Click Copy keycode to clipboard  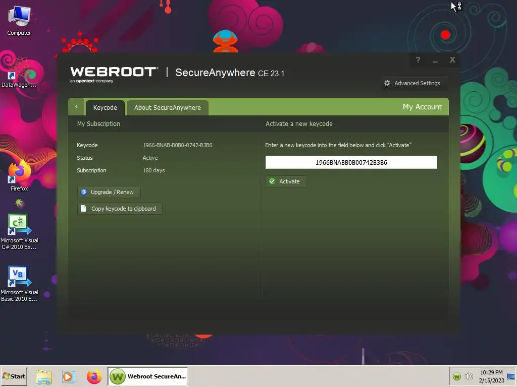point(119,209)
